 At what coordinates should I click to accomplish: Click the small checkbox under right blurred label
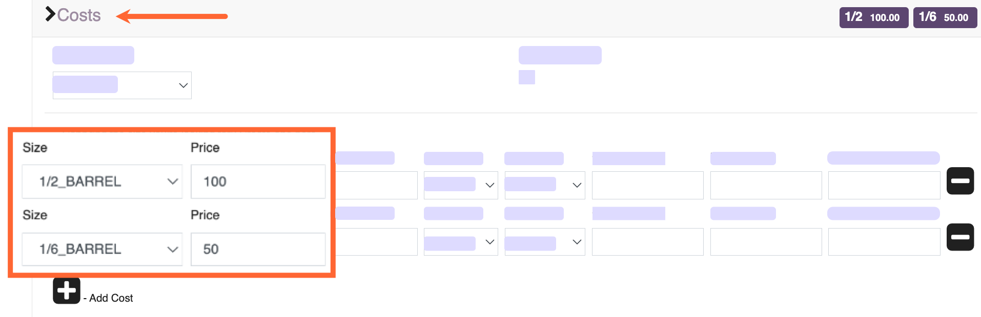[527, 77]
